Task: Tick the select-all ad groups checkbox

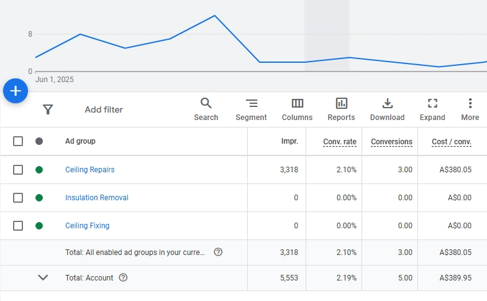Action: [18, 141]
